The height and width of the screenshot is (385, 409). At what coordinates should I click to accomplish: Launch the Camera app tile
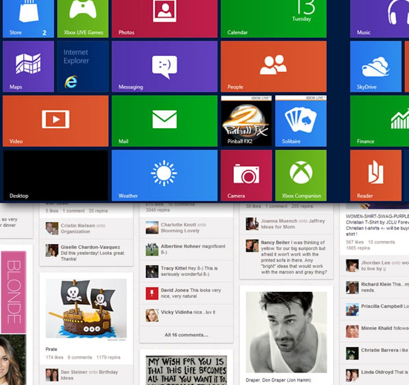[246, 175]
